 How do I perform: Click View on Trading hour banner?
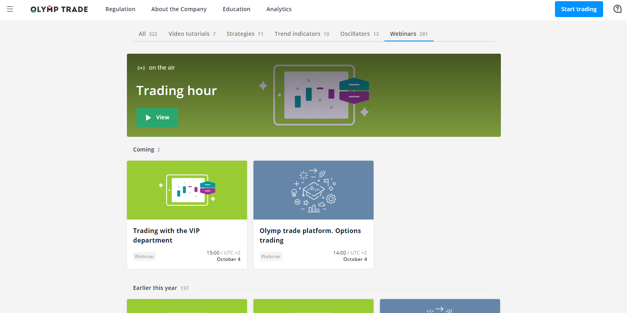pos(157,117)
